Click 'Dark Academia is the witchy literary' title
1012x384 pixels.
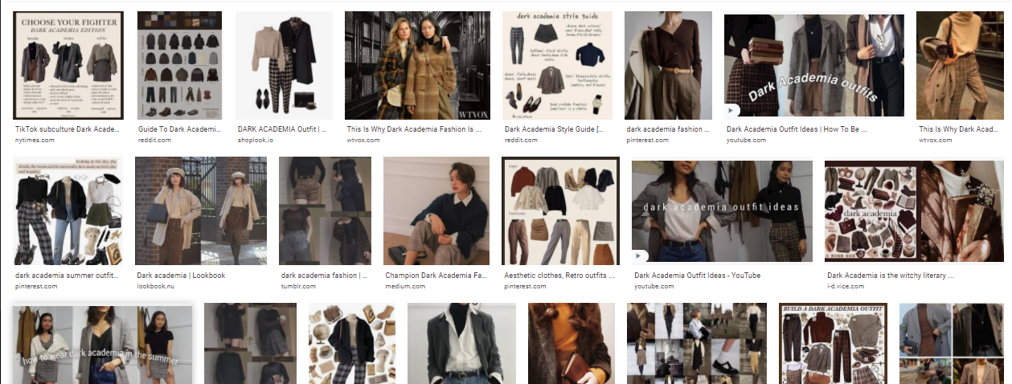(890, 276)
